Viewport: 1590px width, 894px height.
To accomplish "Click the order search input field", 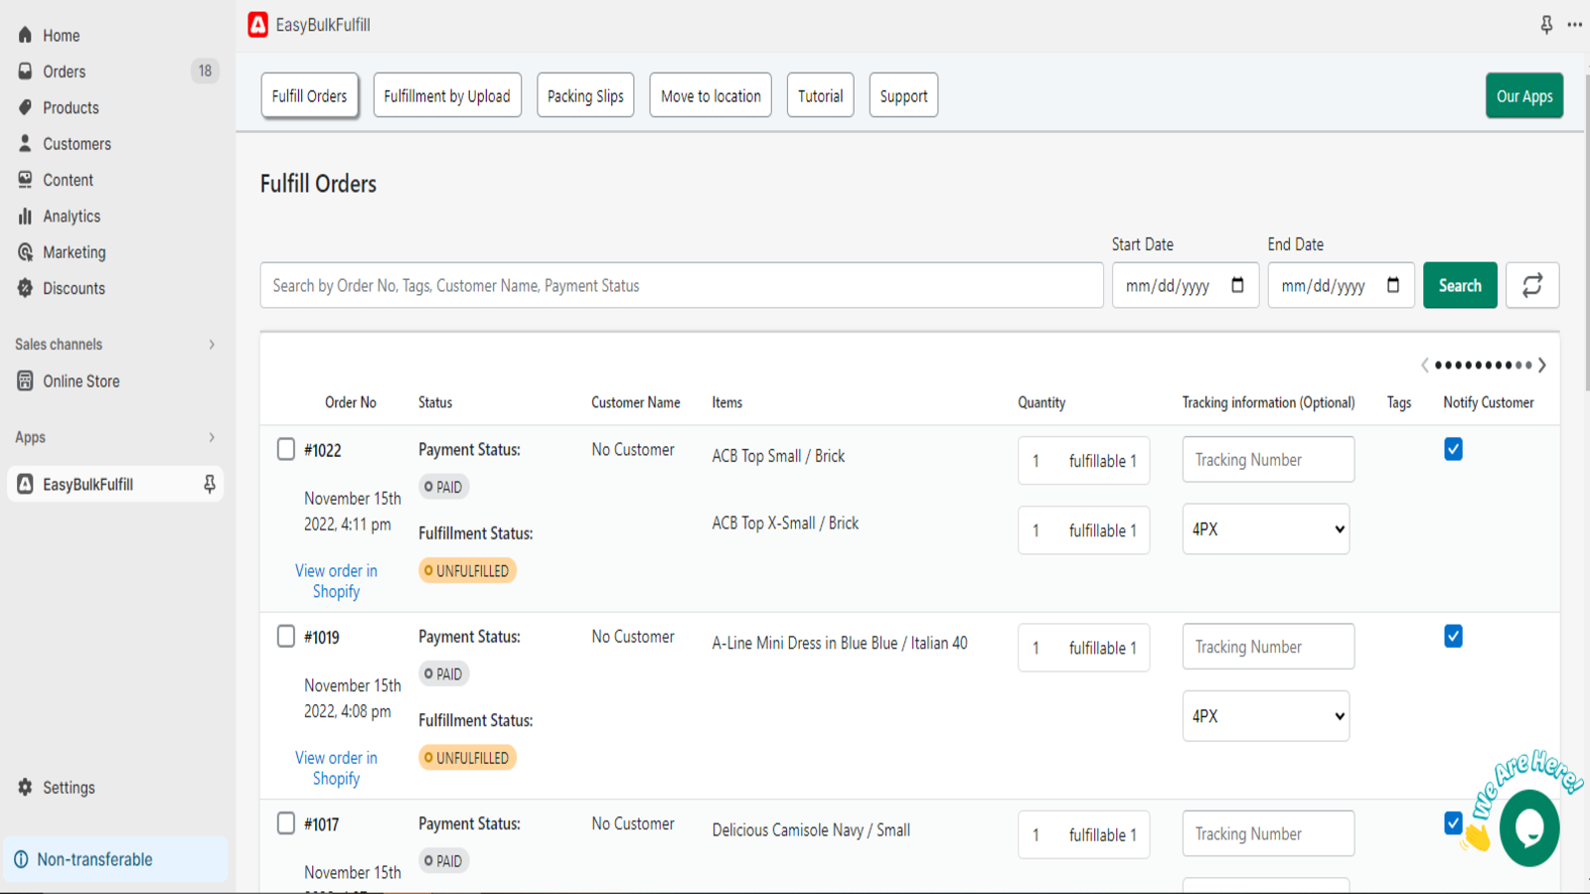I will click(x=682, y=285).
